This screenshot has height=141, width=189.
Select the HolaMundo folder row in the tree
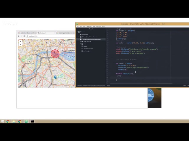(x=91, y=34)
